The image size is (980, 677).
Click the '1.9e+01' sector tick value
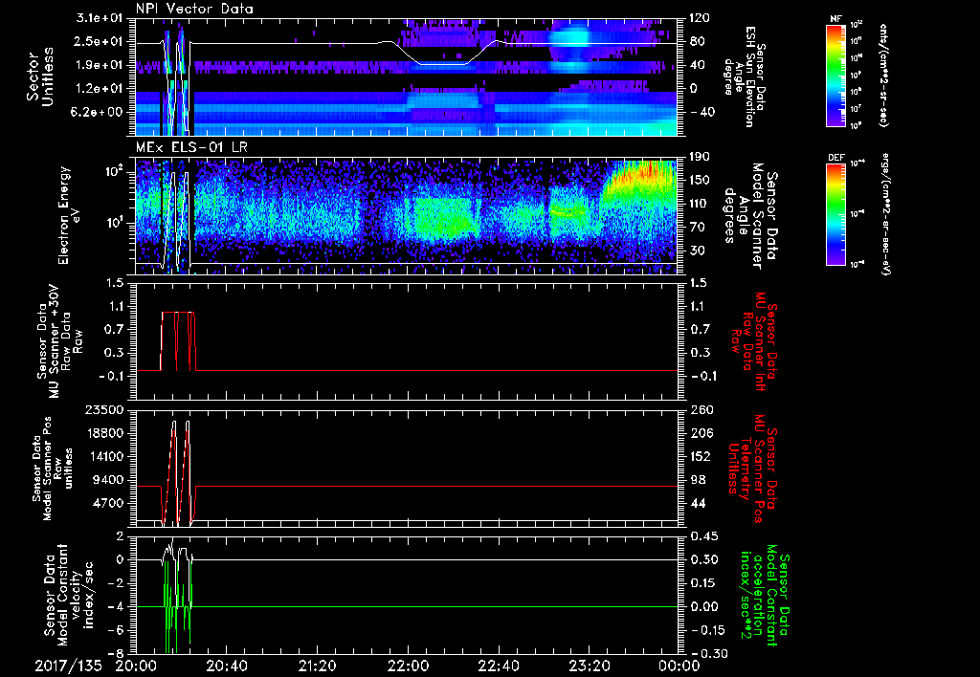[x=98, y=65]
